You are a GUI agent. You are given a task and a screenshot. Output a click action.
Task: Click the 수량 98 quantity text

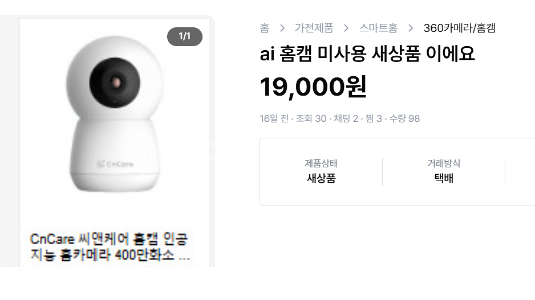coord(405,118)
